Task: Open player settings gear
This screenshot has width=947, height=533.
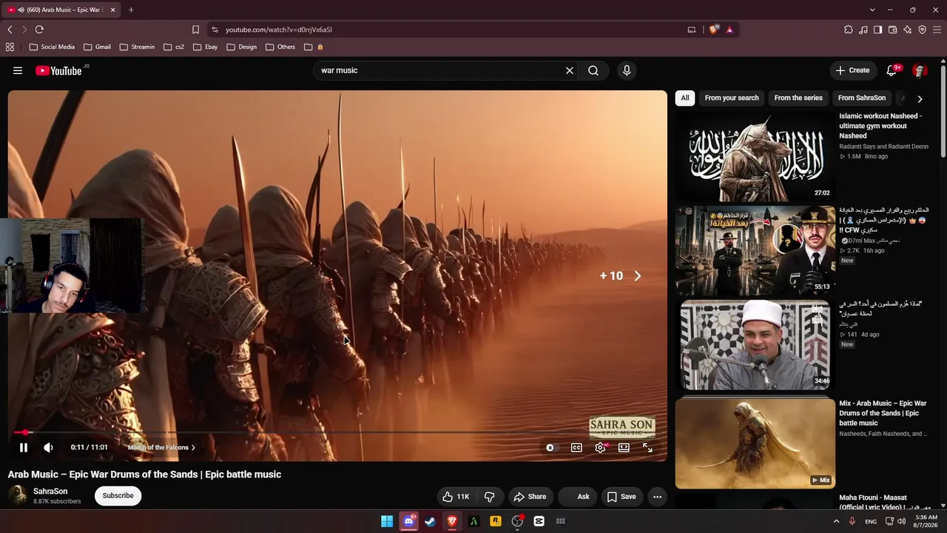Action: tap(600, 447)
